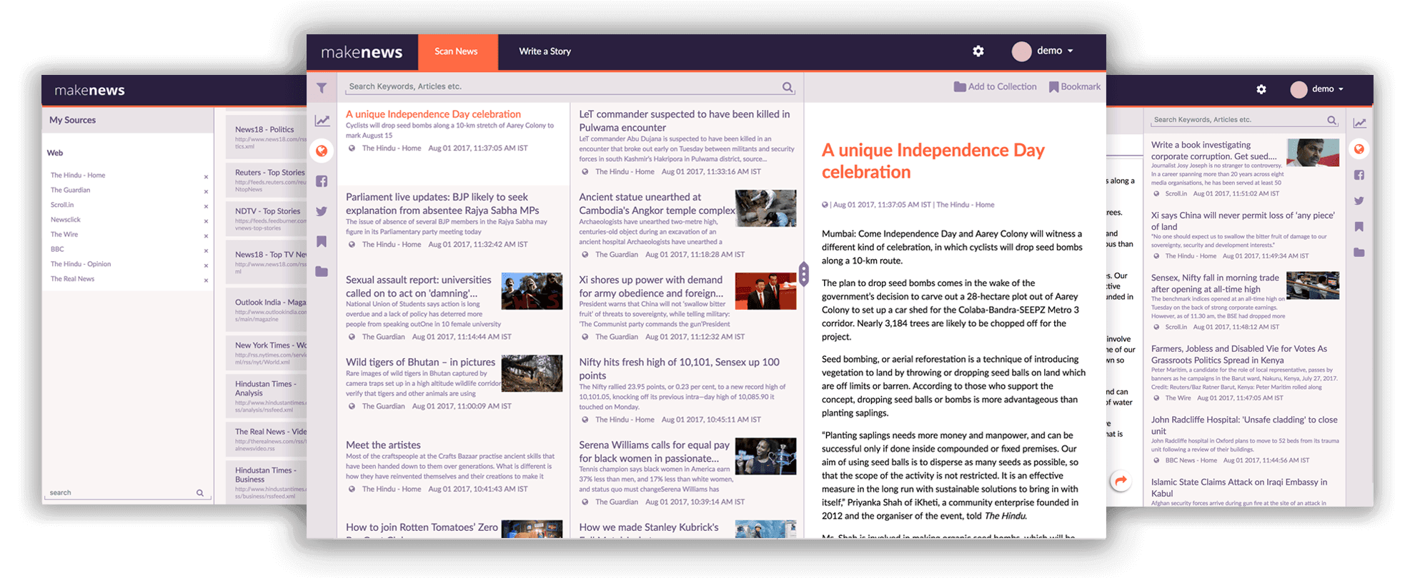Open LeT commander Pulwama encounter article
This screenshot has height=578, width=1415.
point(684,121)
